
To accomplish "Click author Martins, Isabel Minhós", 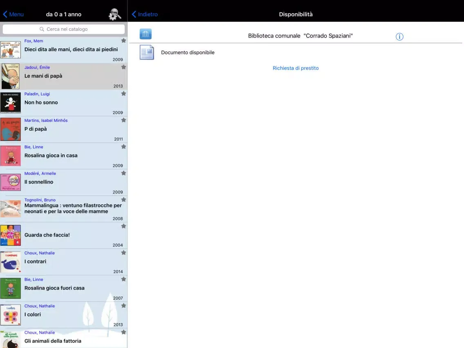I will (46, 120).
